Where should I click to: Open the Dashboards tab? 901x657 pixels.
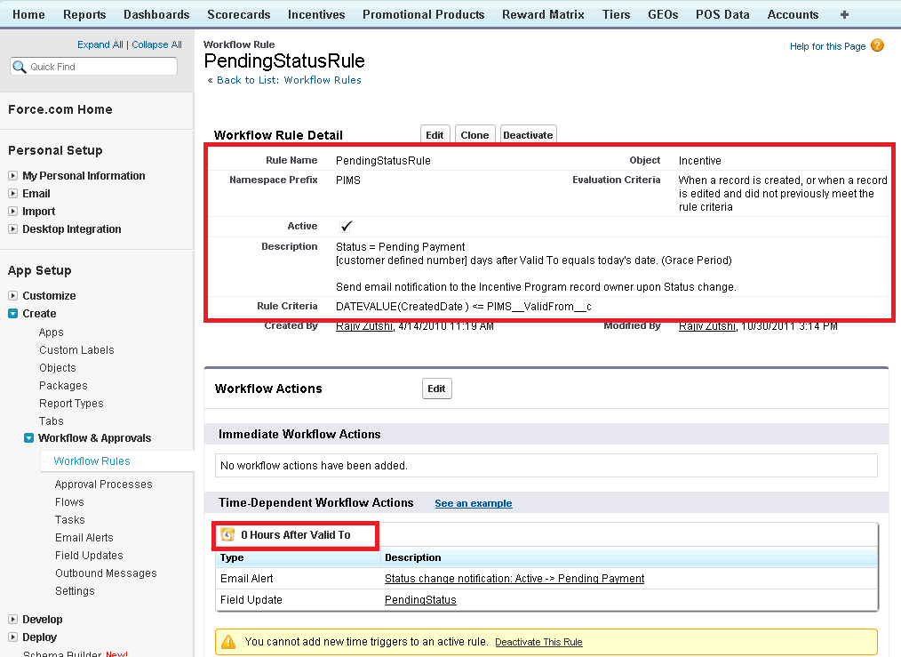tap(156, 14)
